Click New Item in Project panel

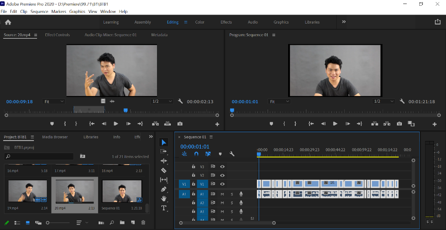click(133, 222)
